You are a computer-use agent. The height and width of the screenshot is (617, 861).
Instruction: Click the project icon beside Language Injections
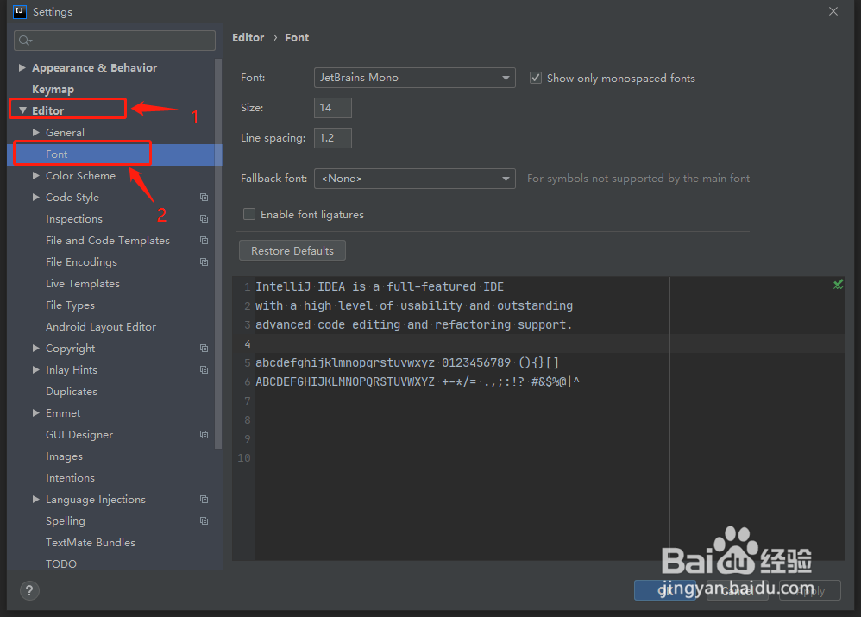point(204,500)
